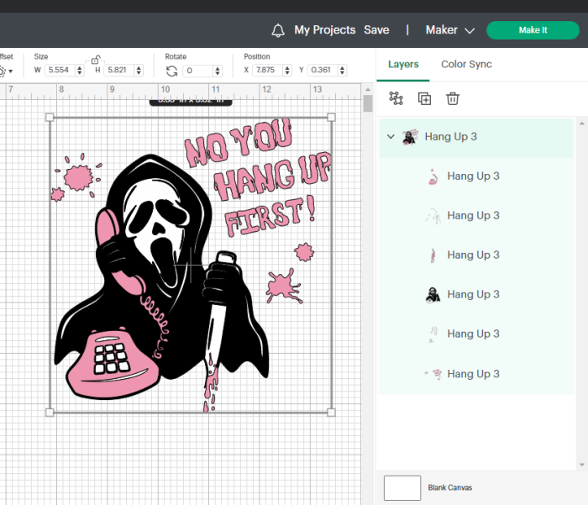The width and height of the screenshot is (588, 505).
Task: Click the Height size field
Action: (x=119, y=70)
